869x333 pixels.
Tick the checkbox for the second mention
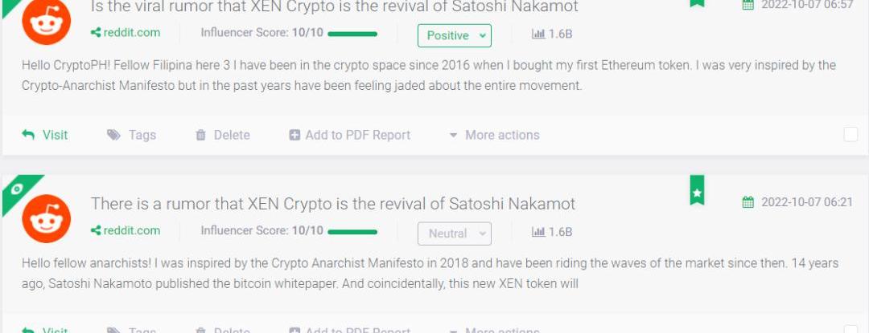[x=850, y=329]
